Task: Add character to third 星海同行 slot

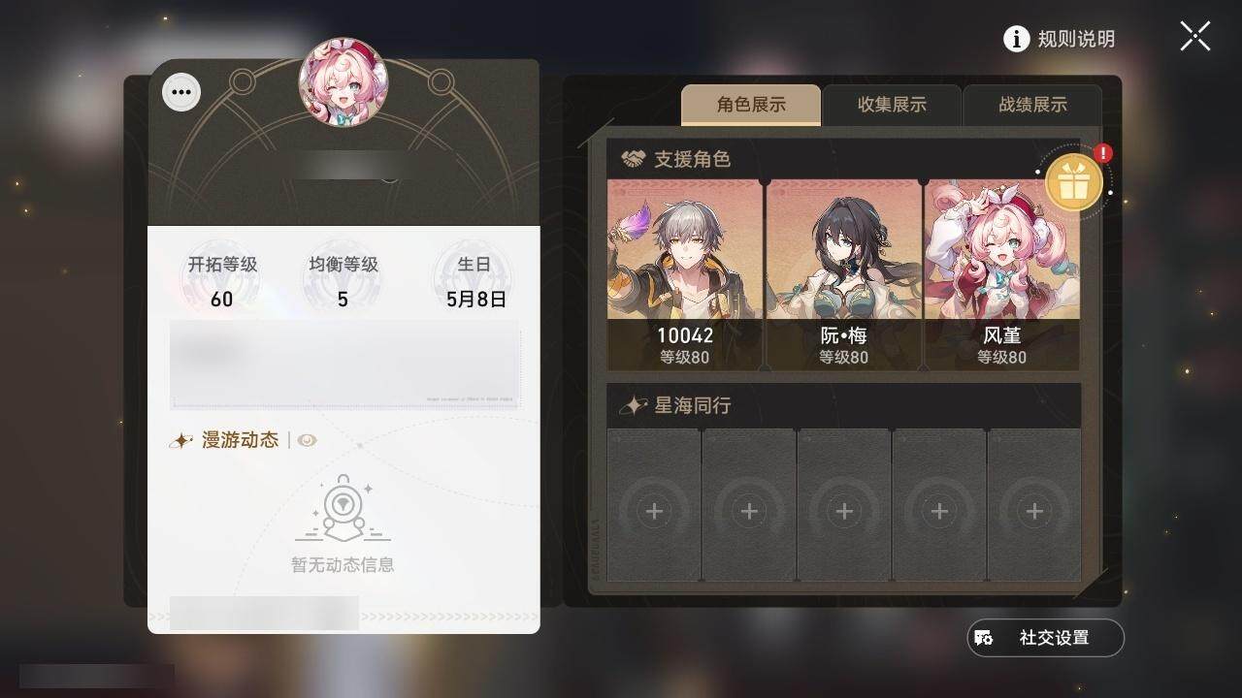Action: pos(844,505)
